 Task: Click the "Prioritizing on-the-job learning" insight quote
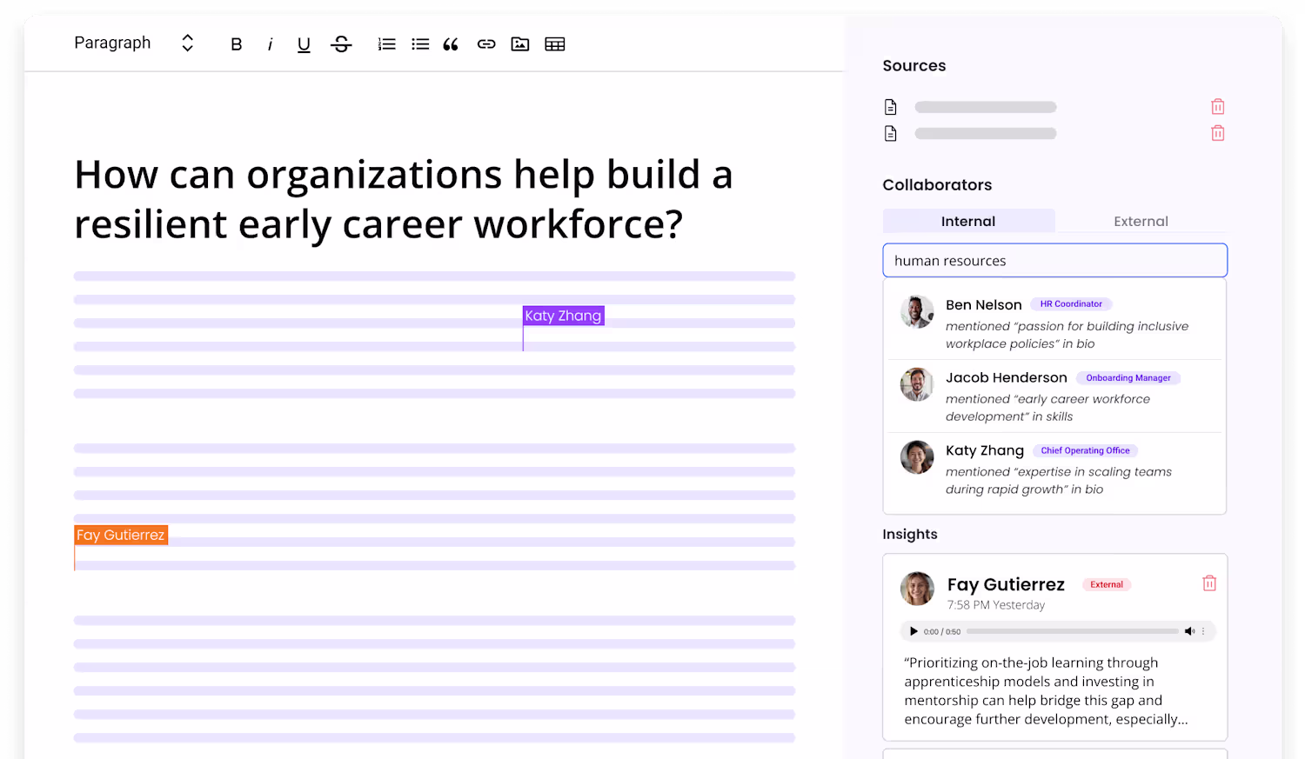pos(1046,691)
